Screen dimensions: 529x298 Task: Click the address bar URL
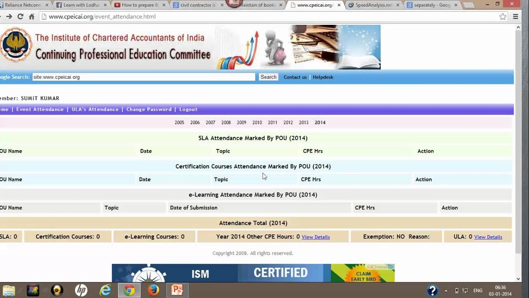point(102,17)
